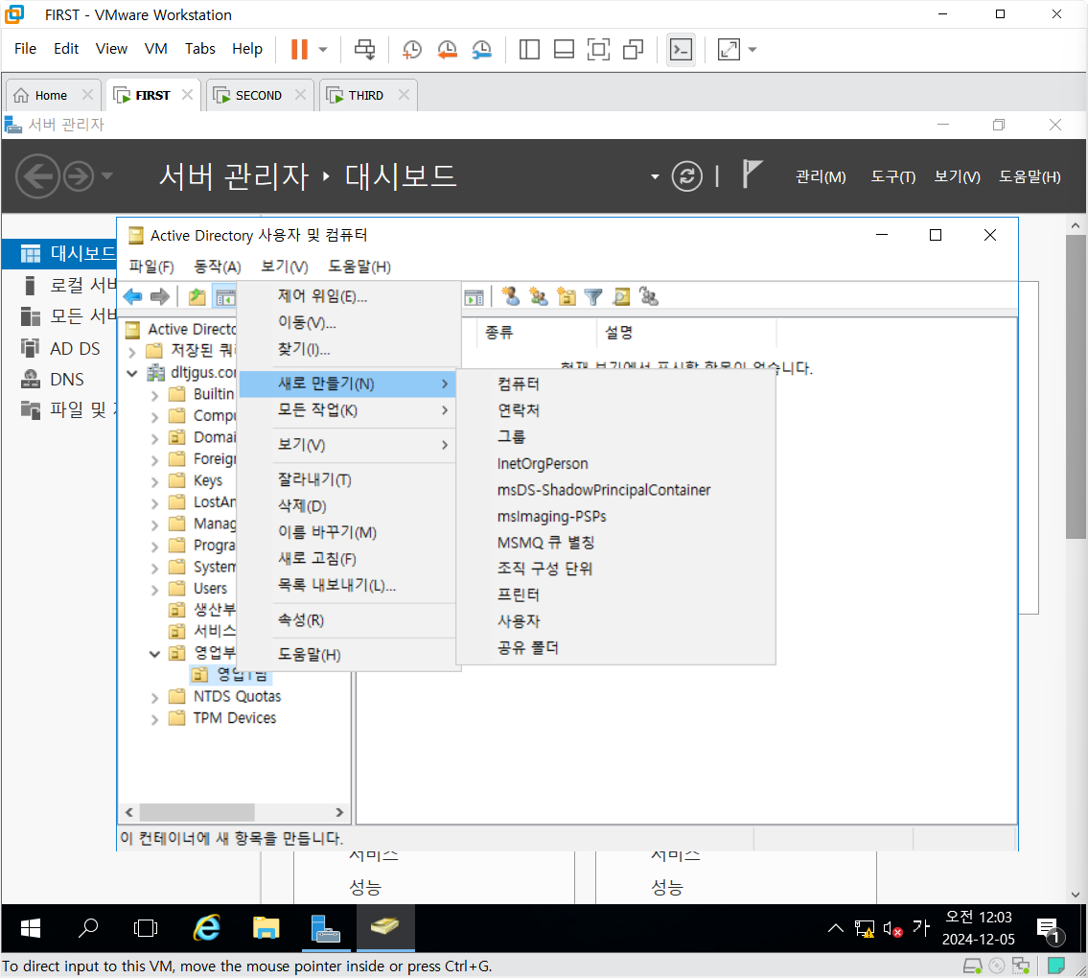Open Internet Explorer from the taskbar
Screen dimensions: 1088x978
206,928
